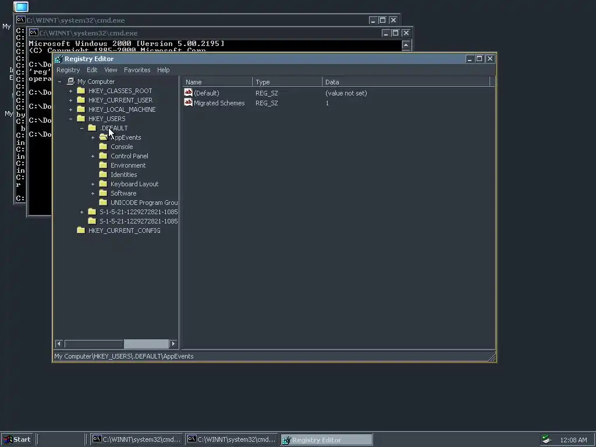Collapse the .DEFAULT key
Screen dimensions: 596x447
pos(81,128)
